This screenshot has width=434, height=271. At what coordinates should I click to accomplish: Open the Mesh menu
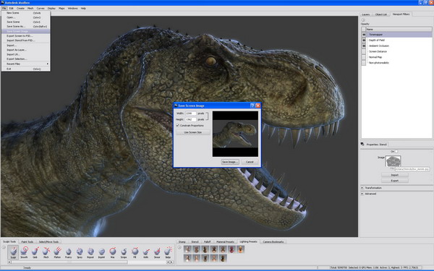(30, 8)
